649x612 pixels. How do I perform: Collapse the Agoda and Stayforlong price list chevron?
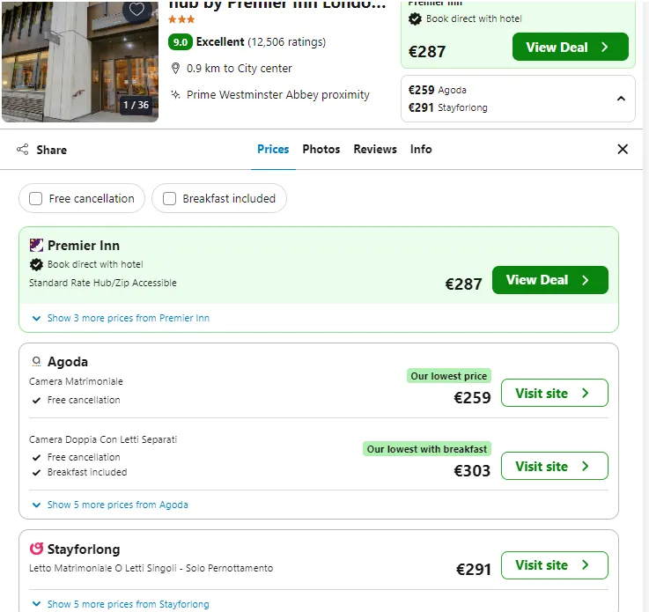tap(621, 99)
